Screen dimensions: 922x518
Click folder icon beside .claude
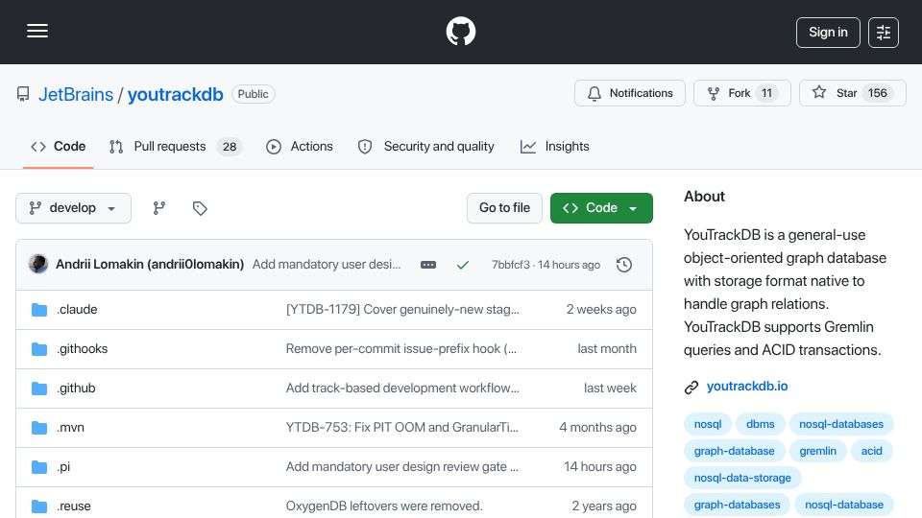tap(39, 310)
